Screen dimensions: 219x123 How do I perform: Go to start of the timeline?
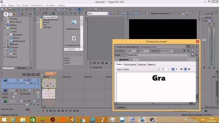click(x=66, y=111)
